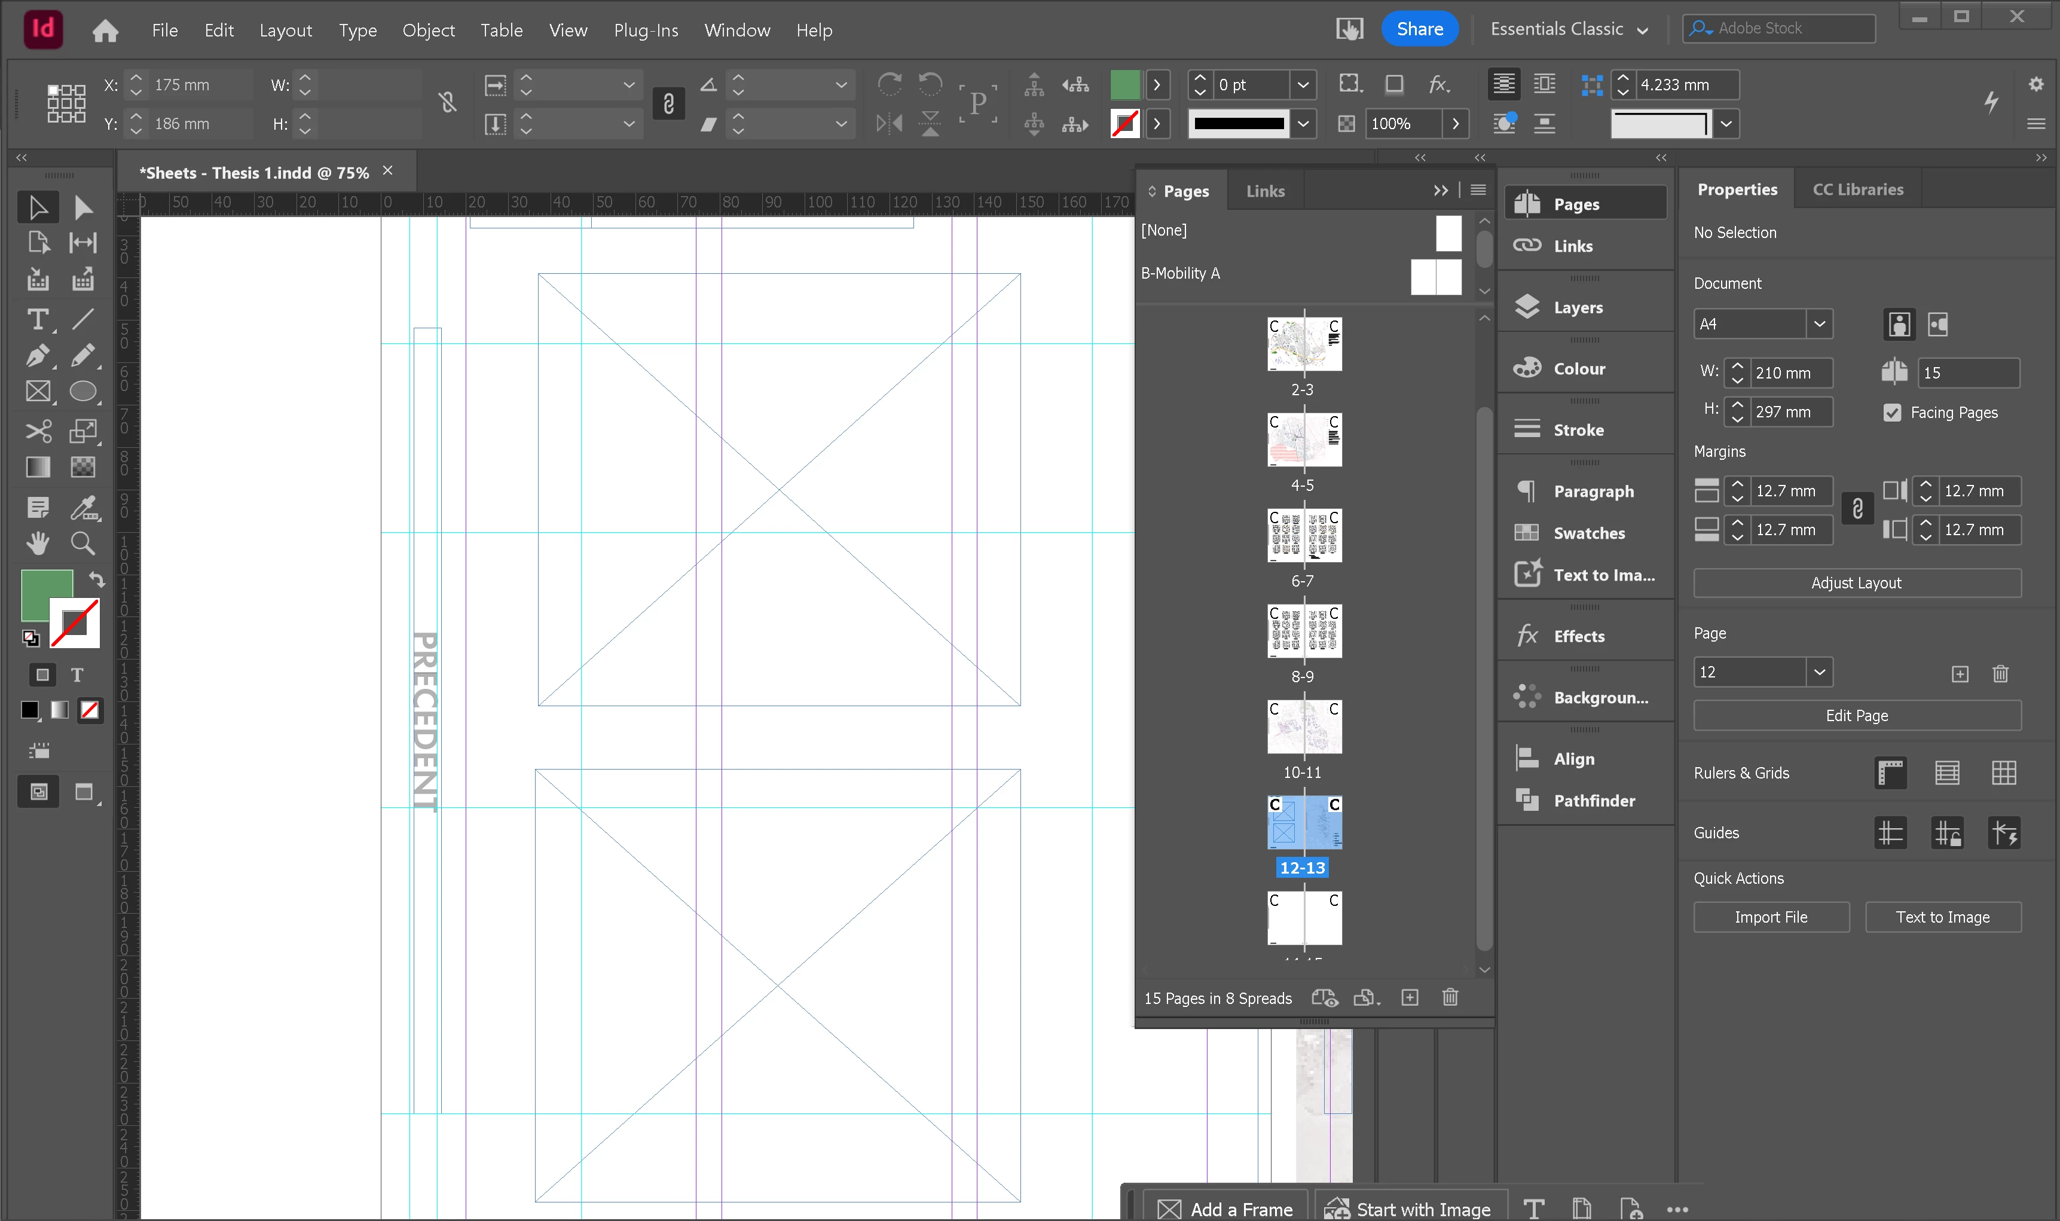Toggle show rulers in Properties panel

coord(1891,773)
